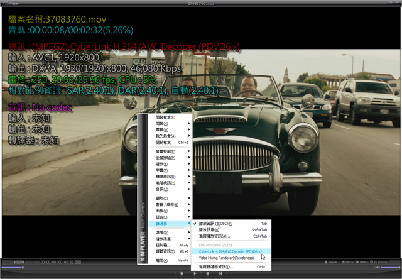Expand the 標準視訊 submenu
Image resolution: width=402 pixels, height=279 pixels.
click(x=170, y=177)
